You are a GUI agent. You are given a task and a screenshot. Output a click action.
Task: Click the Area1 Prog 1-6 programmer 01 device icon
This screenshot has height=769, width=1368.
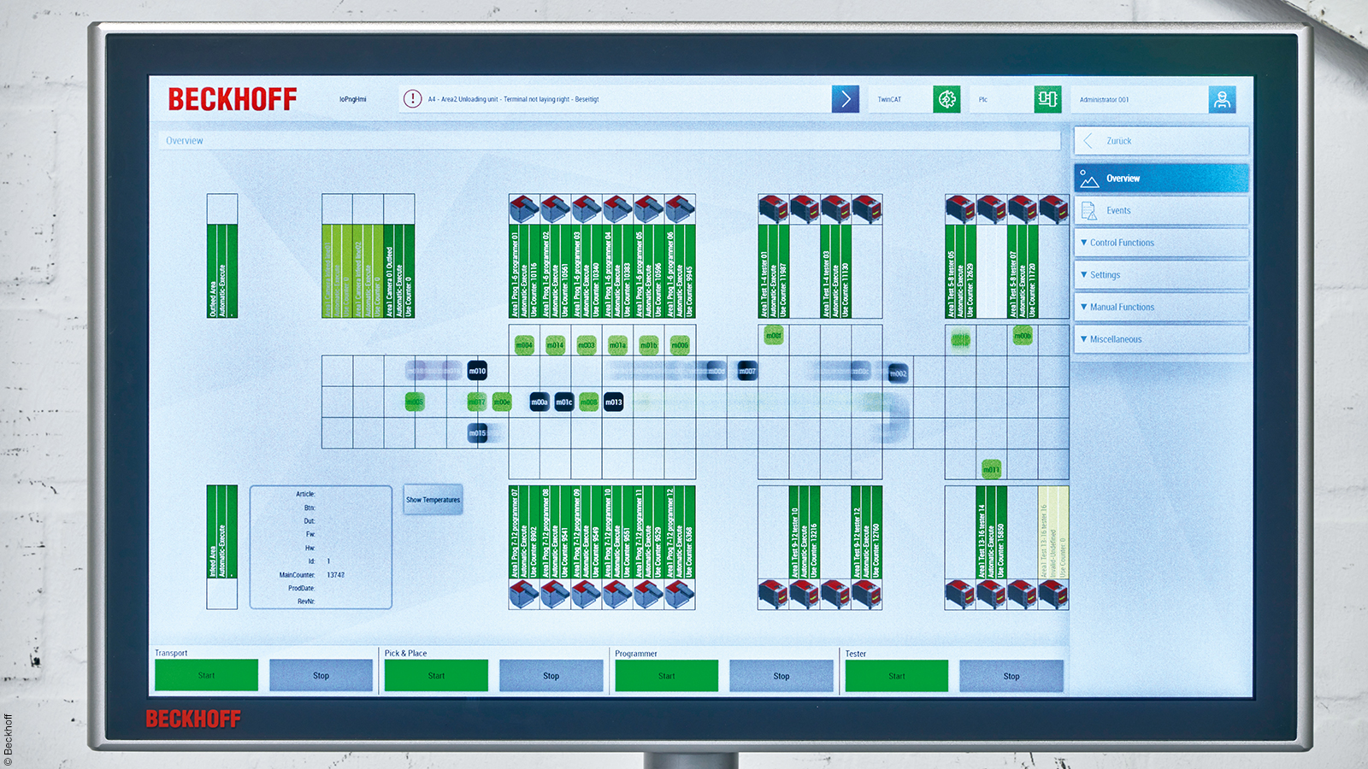tap(522, 208)
